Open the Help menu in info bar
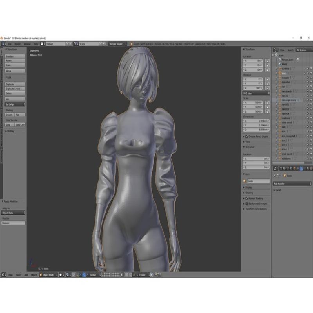The width and height of the screenshot is (313, 313). tap(36, 44)
